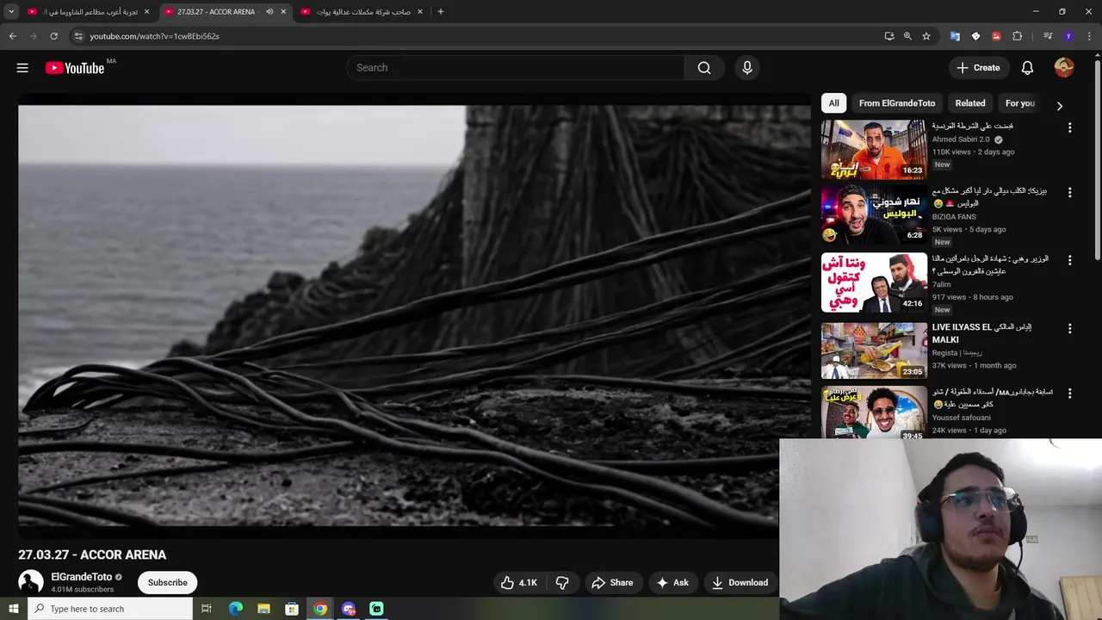Open Task View on taskbar
The width and height of the screenshot is (1102, 620).
[x=207, y=609]
